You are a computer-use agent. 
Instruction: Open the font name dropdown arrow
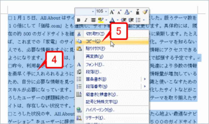[x=93, y=12]
